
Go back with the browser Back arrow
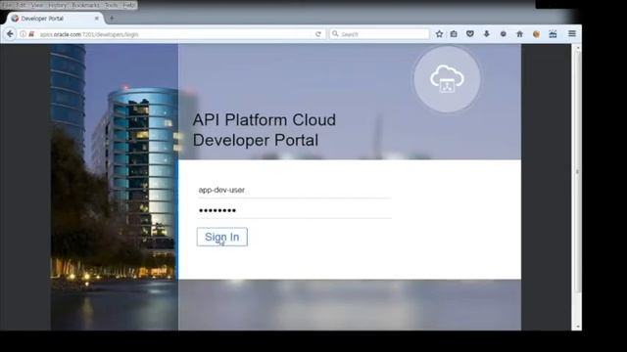[10, 34]
